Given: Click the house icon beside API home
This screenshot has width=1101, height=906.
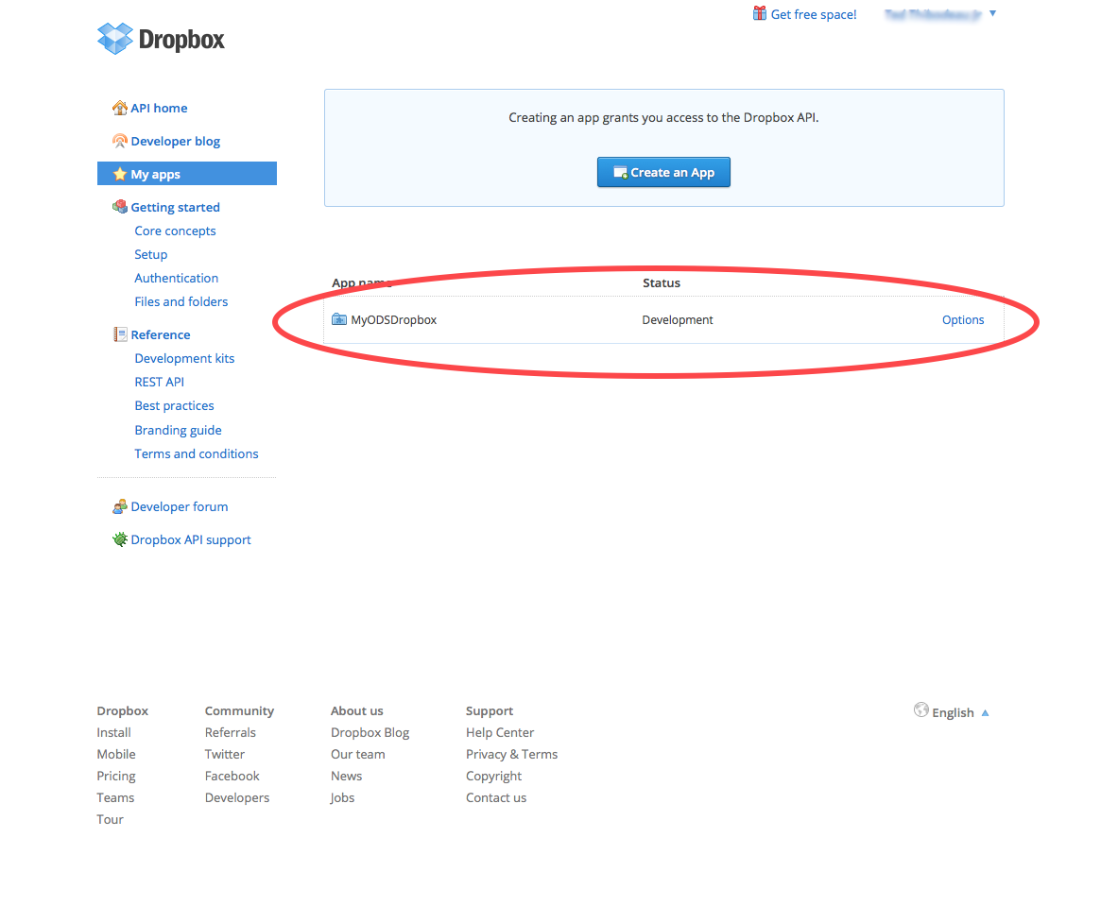Looking at the screenshot, I should click(x=120, y=108).
